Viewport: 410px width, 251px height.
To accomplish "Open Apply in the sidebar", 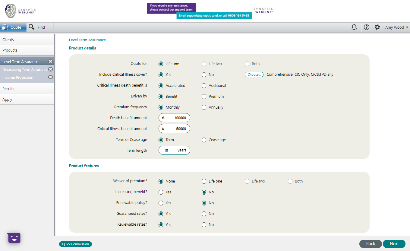I will (27, 99).
